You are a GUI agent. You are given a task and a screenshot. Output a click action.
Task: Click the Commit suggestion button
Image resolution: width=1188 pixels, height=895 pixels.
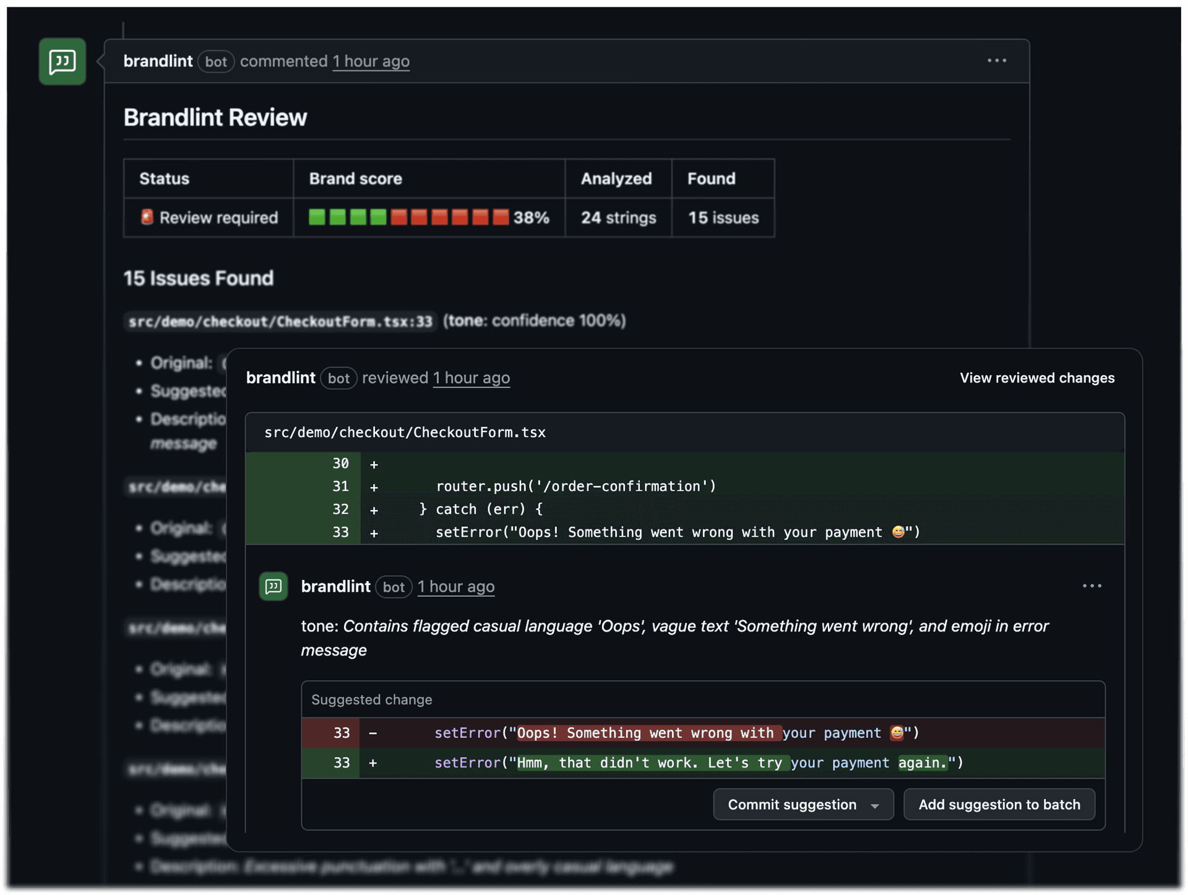point(792,805)
